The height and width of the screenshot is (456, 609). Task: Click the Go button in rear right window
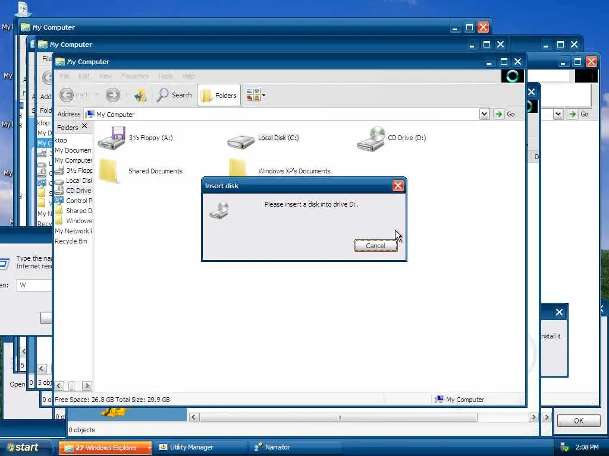click(579, 114)
